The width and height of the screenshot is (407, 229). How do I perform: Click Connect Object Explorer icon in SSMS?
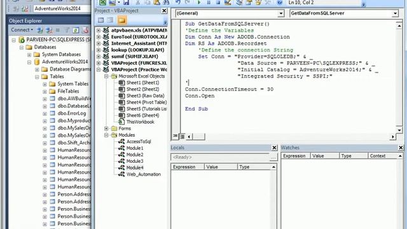(x=39, y=30)
